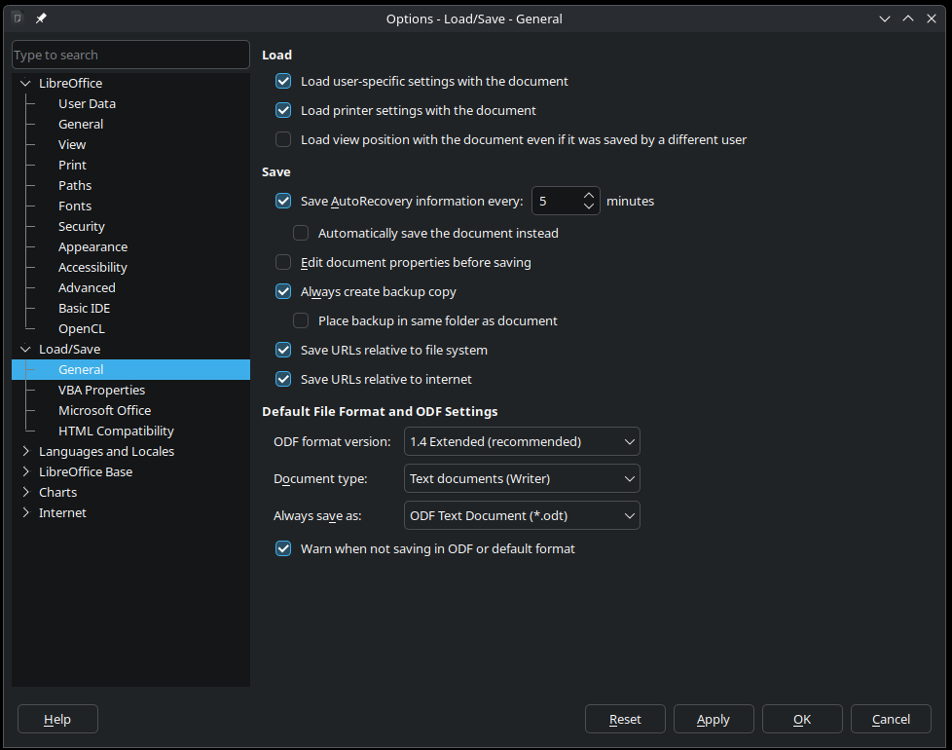
Task: Apply the current settings
Action: coord(714,719)
